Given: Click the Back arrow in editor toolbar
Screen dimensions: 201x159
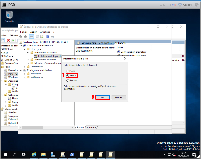Looking at the screenshot, I should (x=21, y=37).
